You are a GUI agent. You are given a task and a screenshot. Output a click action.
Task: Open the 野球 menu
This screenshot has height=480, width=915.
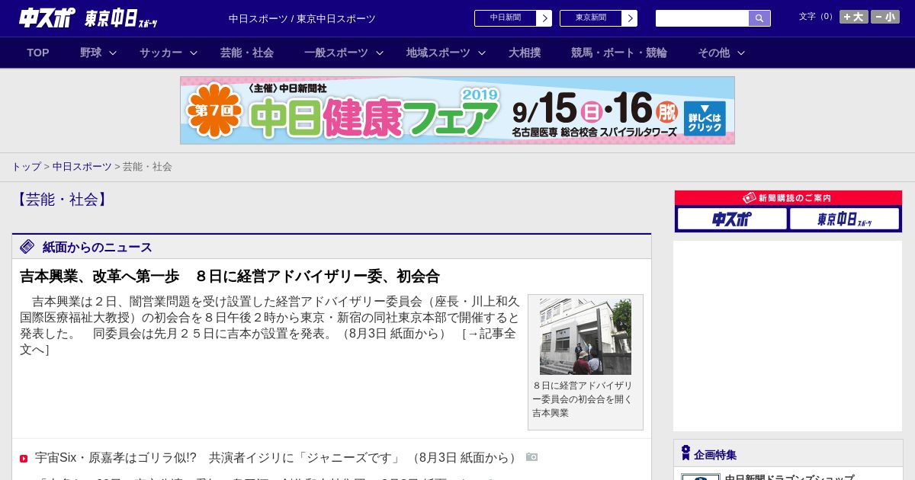91,53
